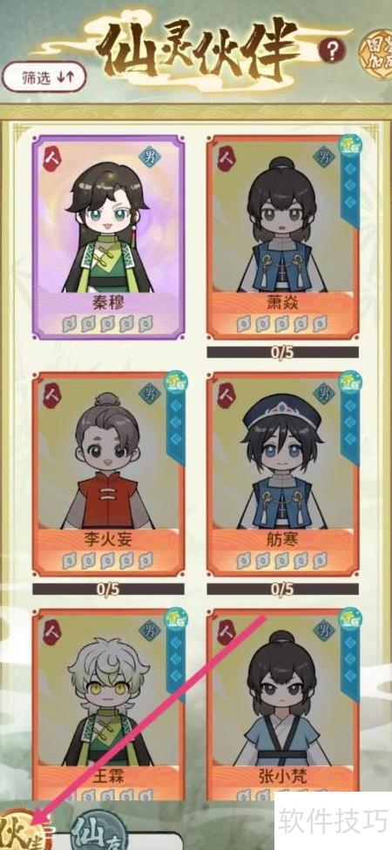392x850 pixels.
Task: Select the 萧炎 companion card
Action: click(x=282, y=238)
